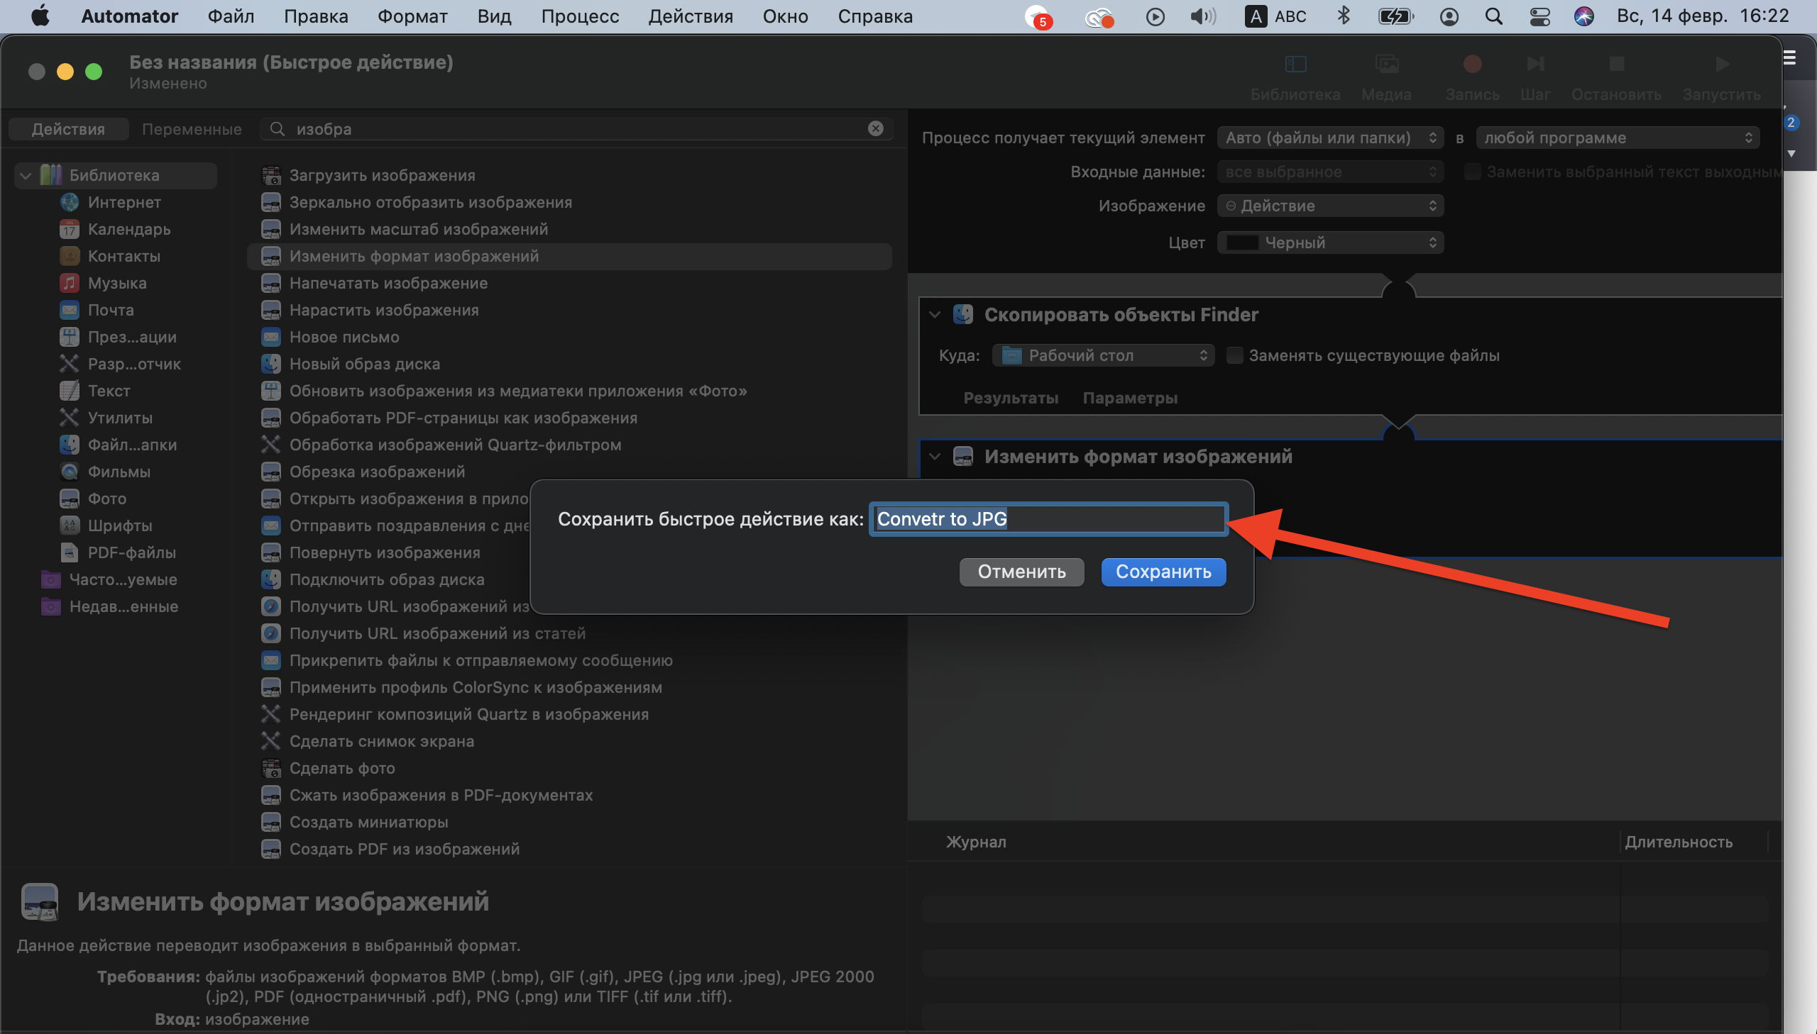Viewport: 1817px width, 1034px height.
Task: Open the Формат menu
Action: pyautogui.click(x=413, y=16)
